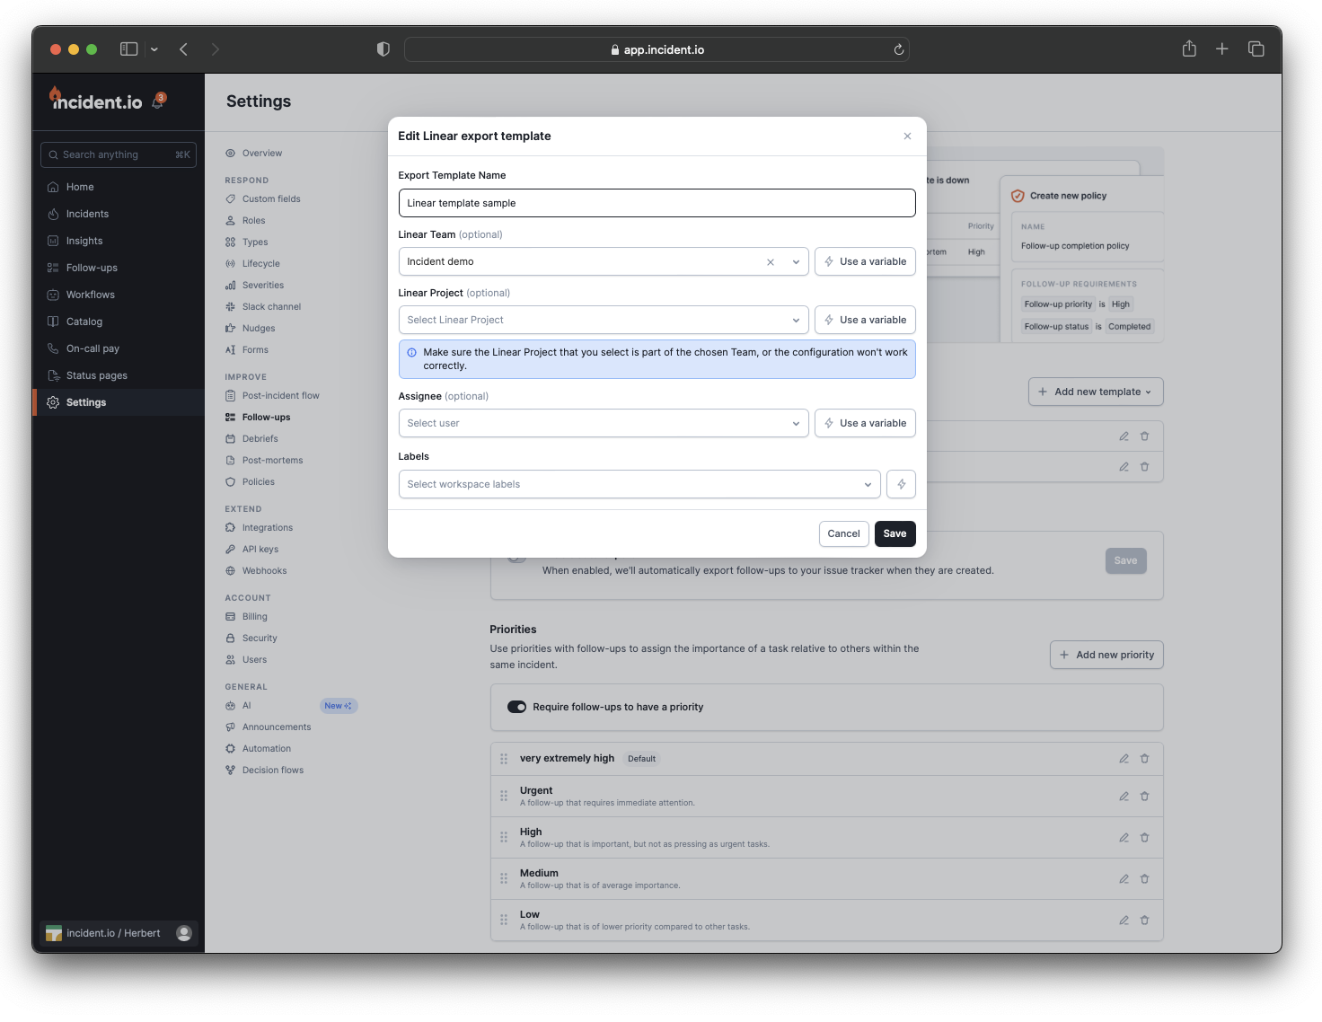Click the Export Template Name input field
This screenshot has width=1322, height=1022.
tap(657, 203)
